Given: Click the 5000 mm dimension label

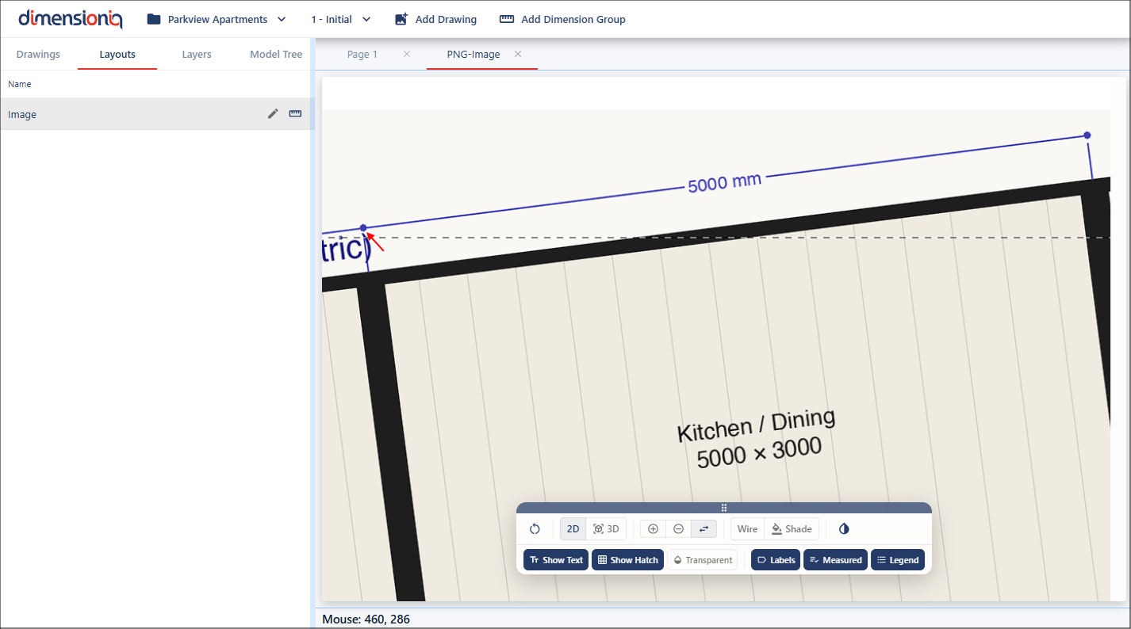Looking at the screenshot, I should (x=724, y=183).
